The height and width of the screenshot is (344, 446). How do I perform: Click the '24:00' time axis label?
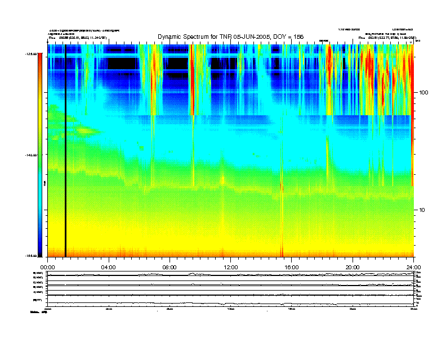click(414, 268)
